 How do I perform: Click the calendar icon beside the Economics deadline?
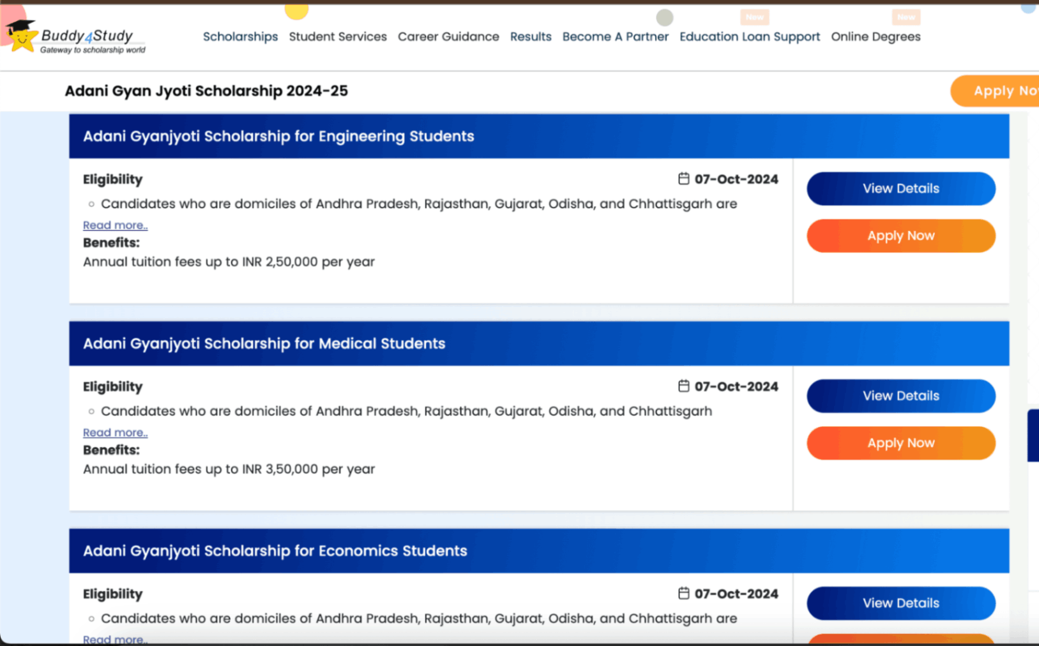click(683, 594)
